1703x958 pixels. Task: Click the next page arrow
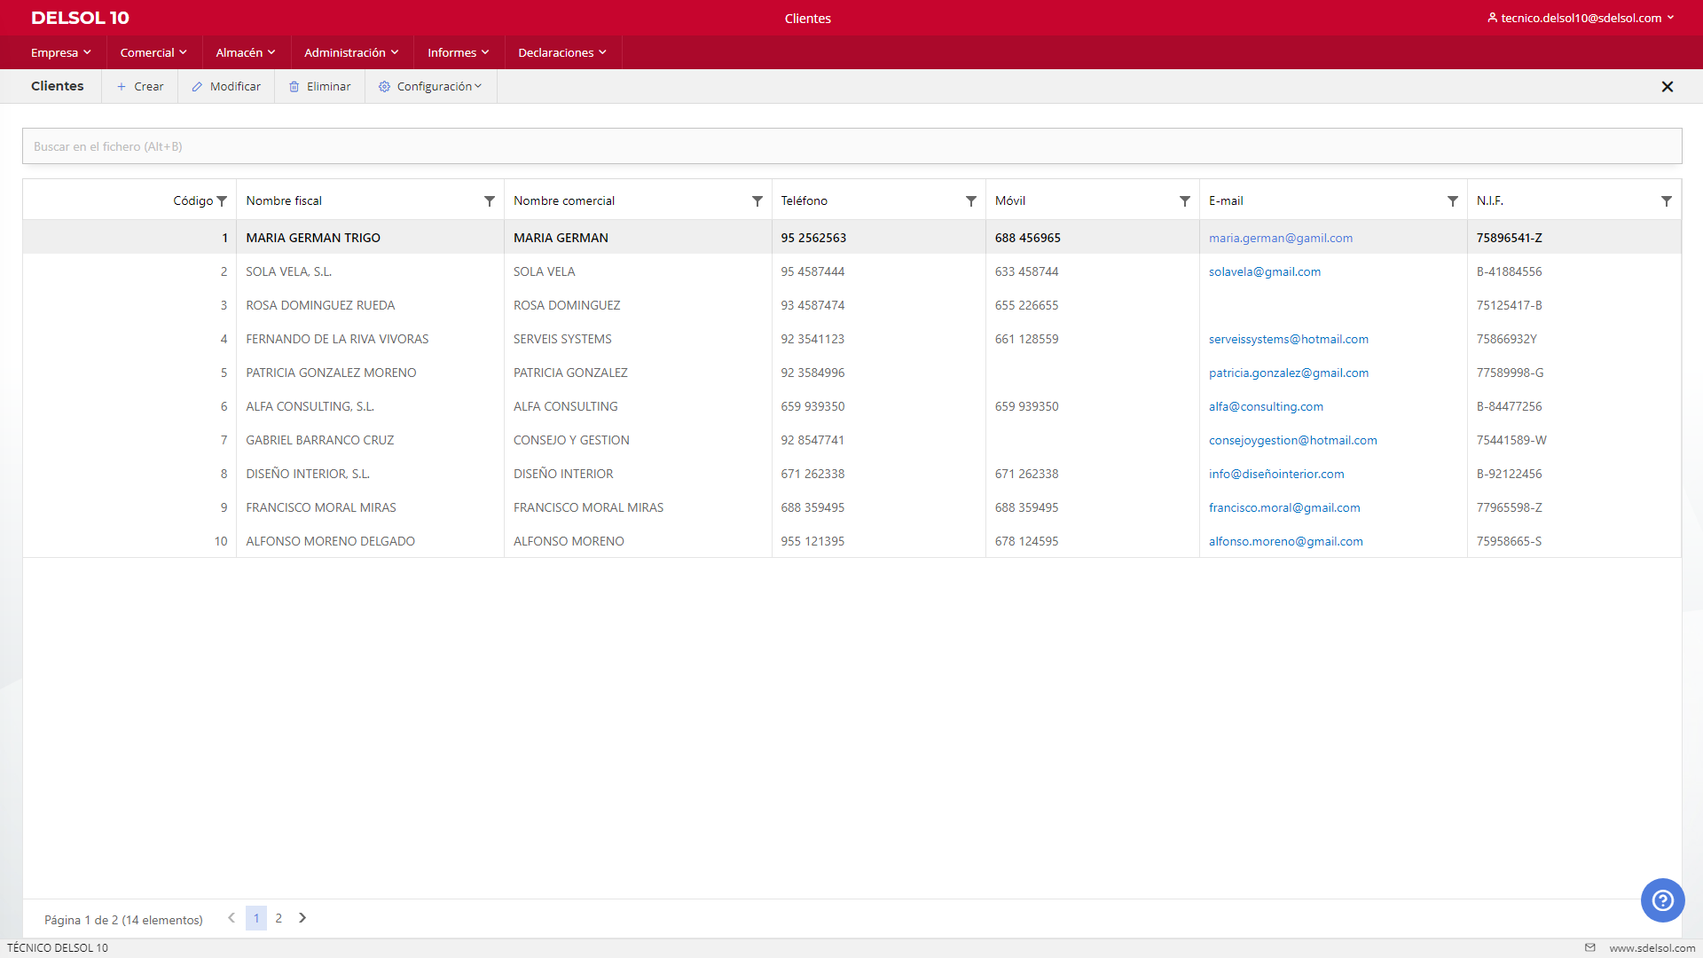click(302, 918)
